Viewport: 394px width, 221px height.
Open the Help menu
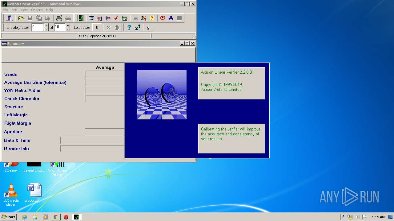coord(50,10)
